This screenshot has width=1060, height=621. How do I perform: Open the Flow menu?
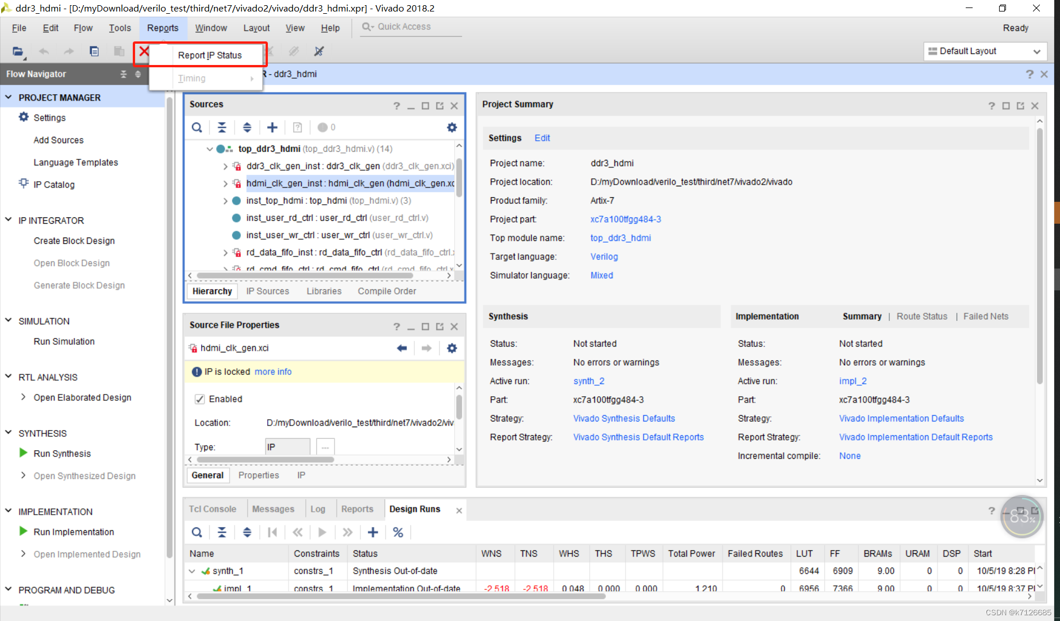click(83, 28)
